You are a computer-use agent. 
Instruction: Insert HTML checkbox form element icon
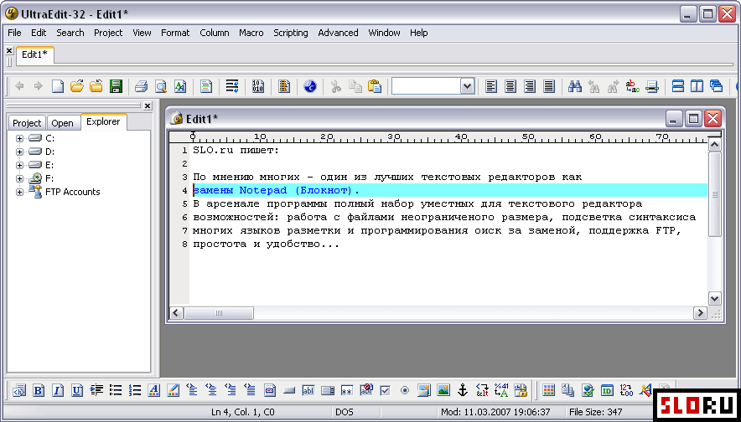[385, 390]
